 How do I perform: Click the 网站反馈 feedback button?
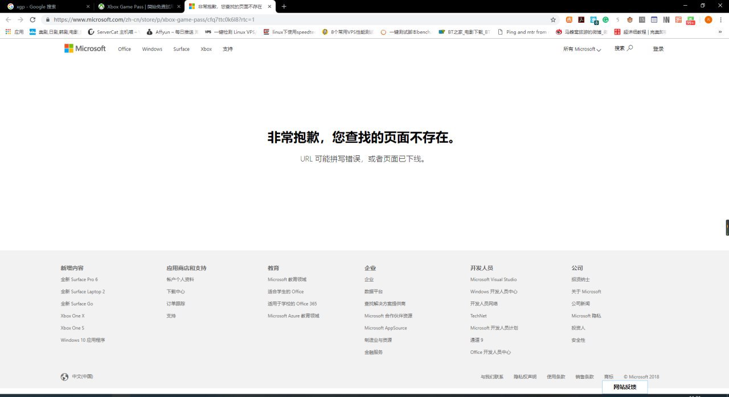point(624,387)
